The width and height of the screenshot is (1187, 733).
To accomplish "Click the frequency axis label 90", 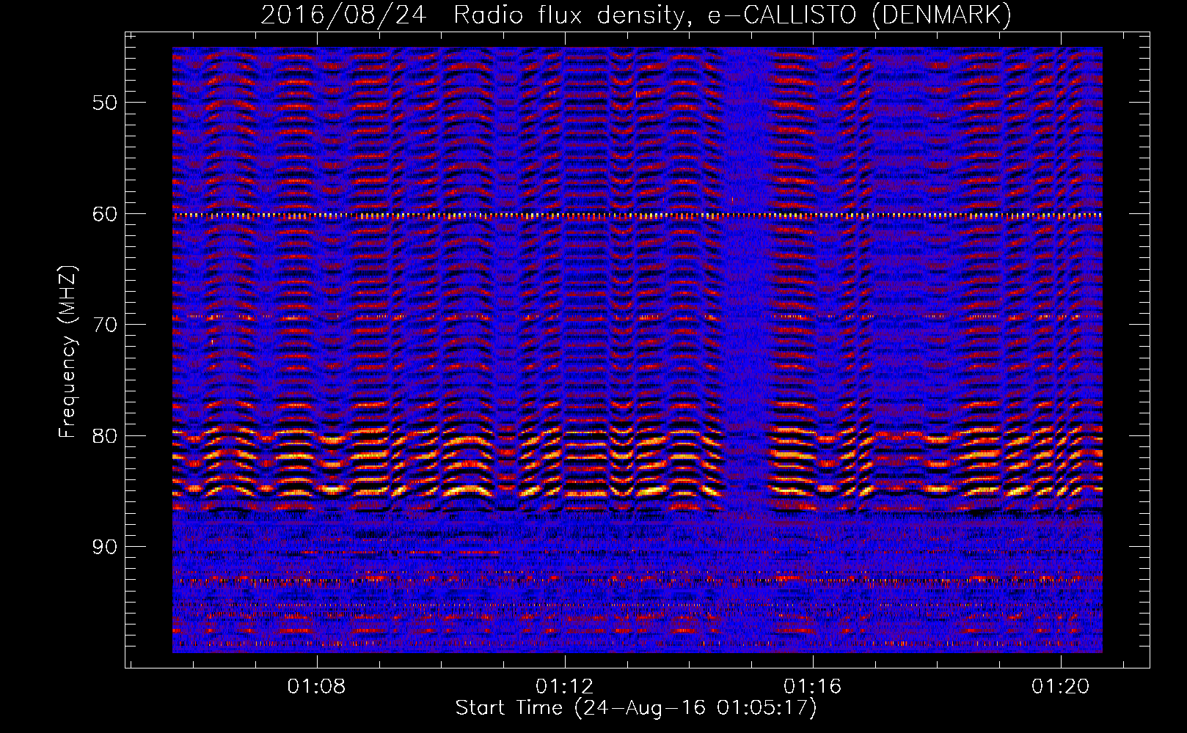I will [x=105, y=547].
